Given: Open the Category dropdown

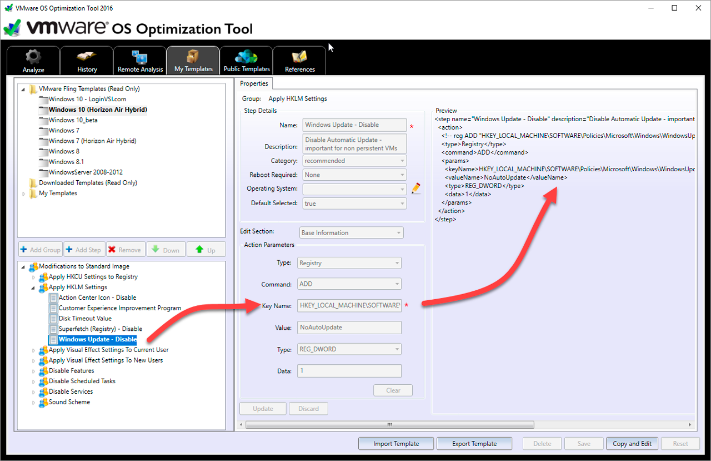Looking at the screenshot, I should 354,161.
